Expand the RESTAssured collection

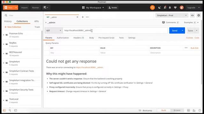point(4,54)
